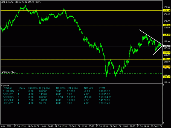This screenshot has width=171, height=128.
Task: Select the EURUSD exposure row
Action: click(x=56, y=91)
